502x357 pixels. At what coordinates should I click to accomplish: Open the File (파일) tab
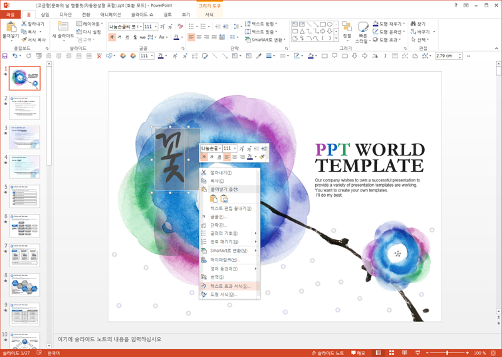(x=10, y=15)
